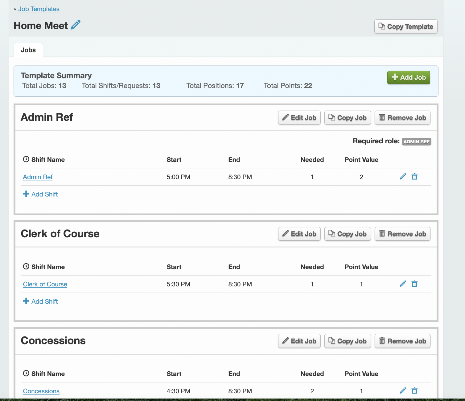Remove the Admin Ref job
The height and width of the screenshot is (401, 465).
tap(402, 118)
